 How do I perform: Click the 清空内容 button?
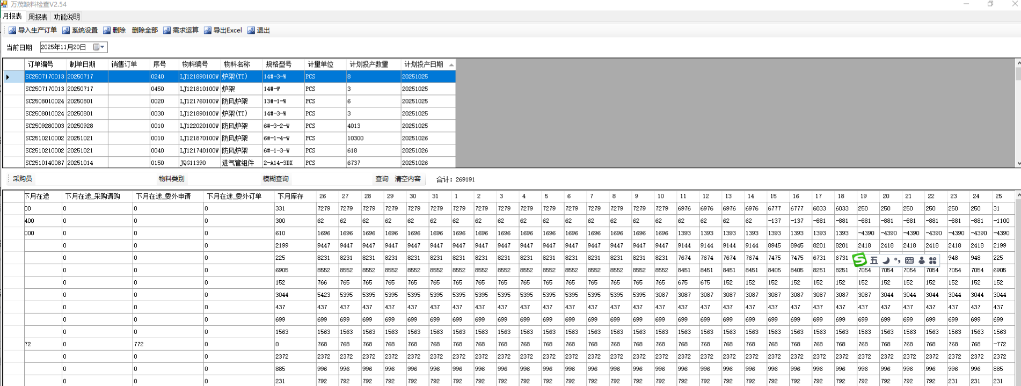(x=407, y=179)
